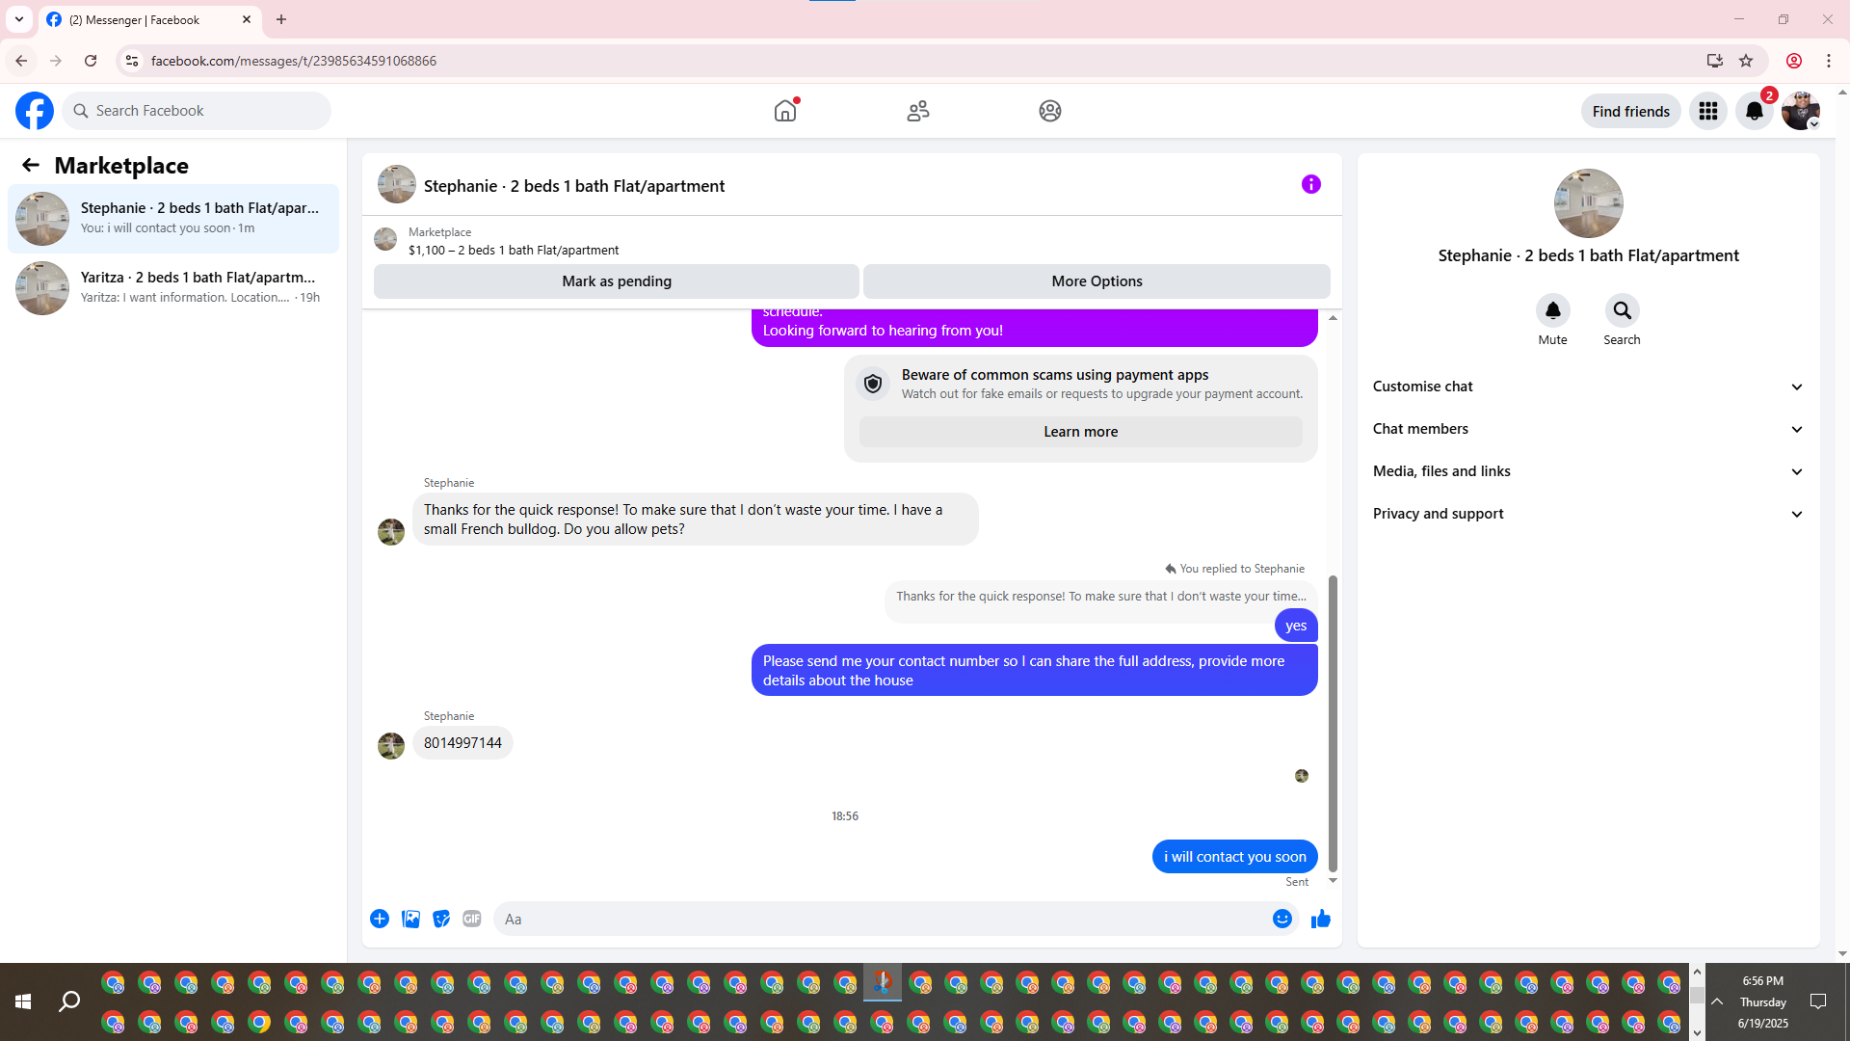This screenshot has width=1850, height=1041.
Task: Choose a sticker
Action: point(441,919)
